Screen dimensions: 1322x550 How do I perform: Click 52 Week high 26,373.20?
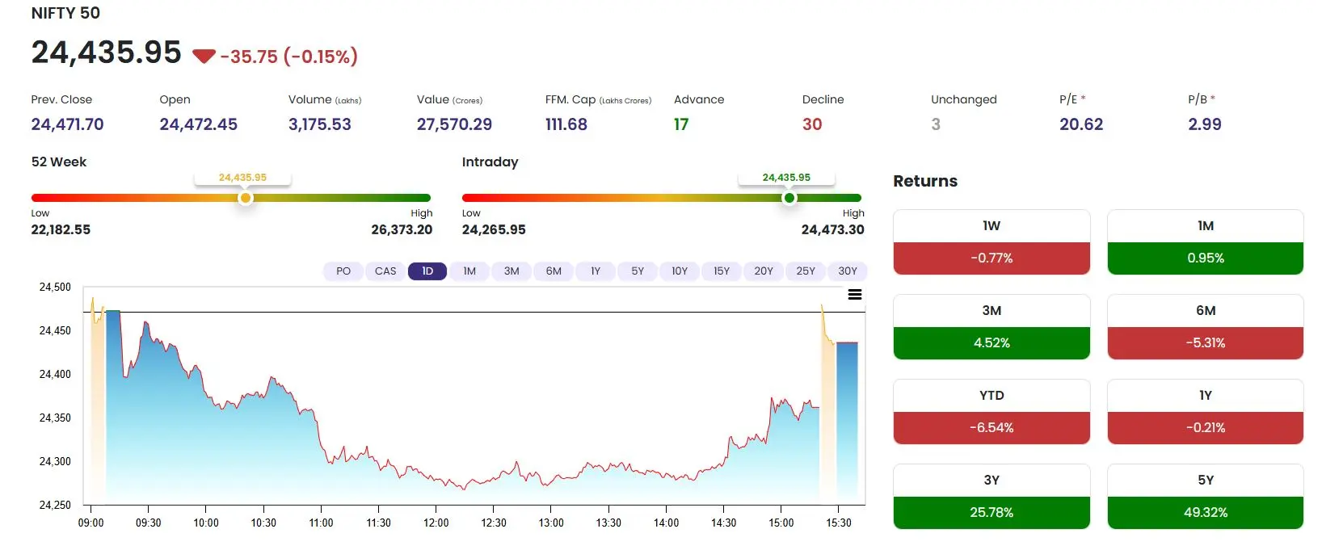pyautogui.click(x=402, y=229)
